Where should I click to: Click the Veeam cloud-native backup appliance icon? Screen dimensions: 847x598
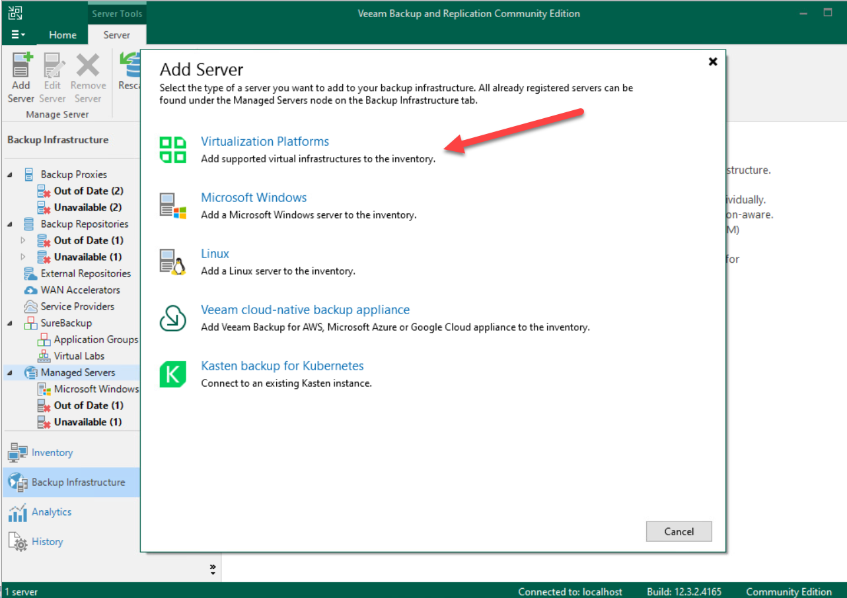pyautogui.click(x=172, y=317)
